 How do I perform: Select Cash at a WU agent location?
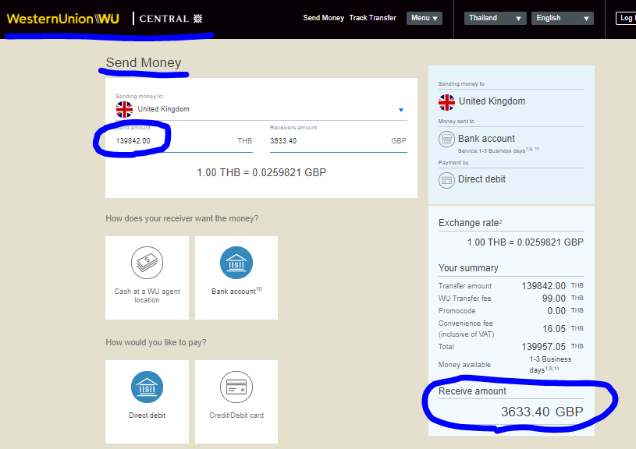(147, 278)
